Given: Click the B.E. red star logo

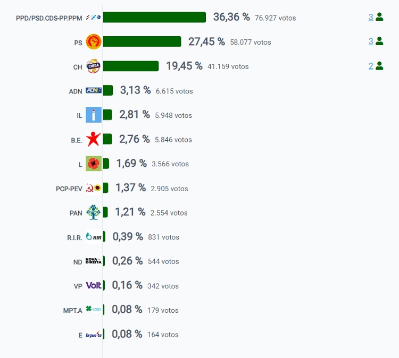Looking at the screenshot, I should click(x=94, y=139).
